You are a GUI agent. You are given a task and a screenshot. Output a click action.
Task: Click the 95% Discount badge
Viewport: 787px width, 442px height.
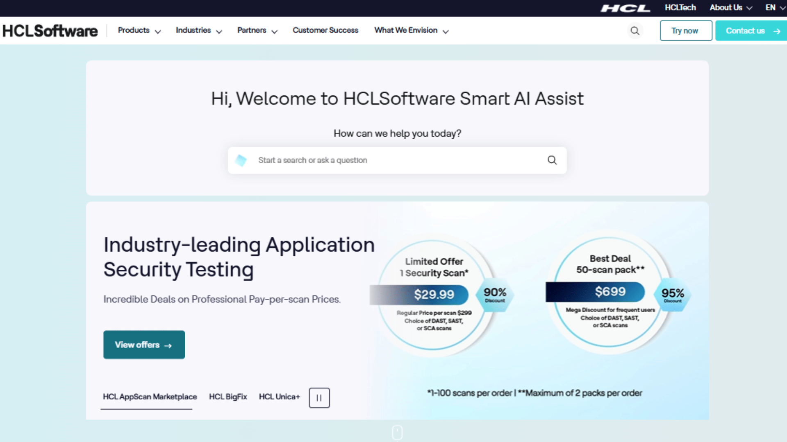673,295
